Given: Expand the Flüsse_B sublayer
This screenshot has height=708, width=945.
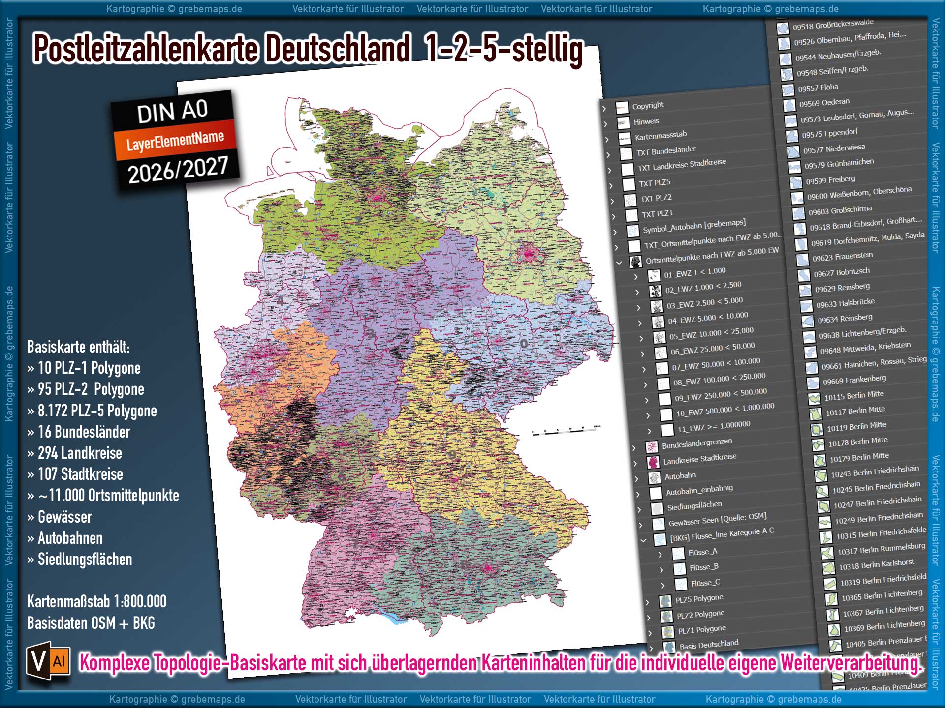Looking at the screenshot, I should pyautogui.click(x=661, y=570).
